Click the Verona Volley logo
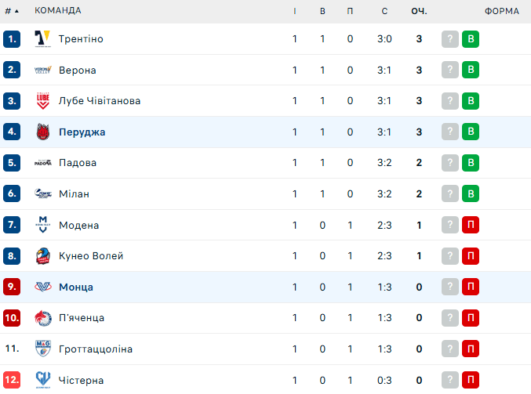The image size is (531, 394). pos(42,70)
